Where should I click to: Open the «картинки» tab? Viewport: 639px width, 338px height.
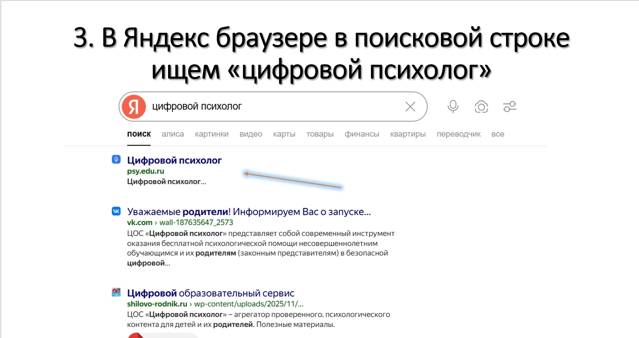click(x=211, y=134)
